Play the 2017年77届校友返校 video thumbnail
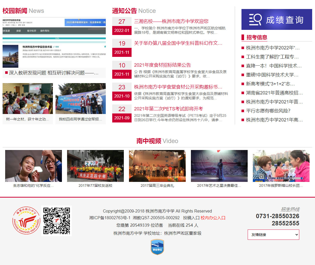The height and width of the screenshot is (265, 315). pos(95,166)
